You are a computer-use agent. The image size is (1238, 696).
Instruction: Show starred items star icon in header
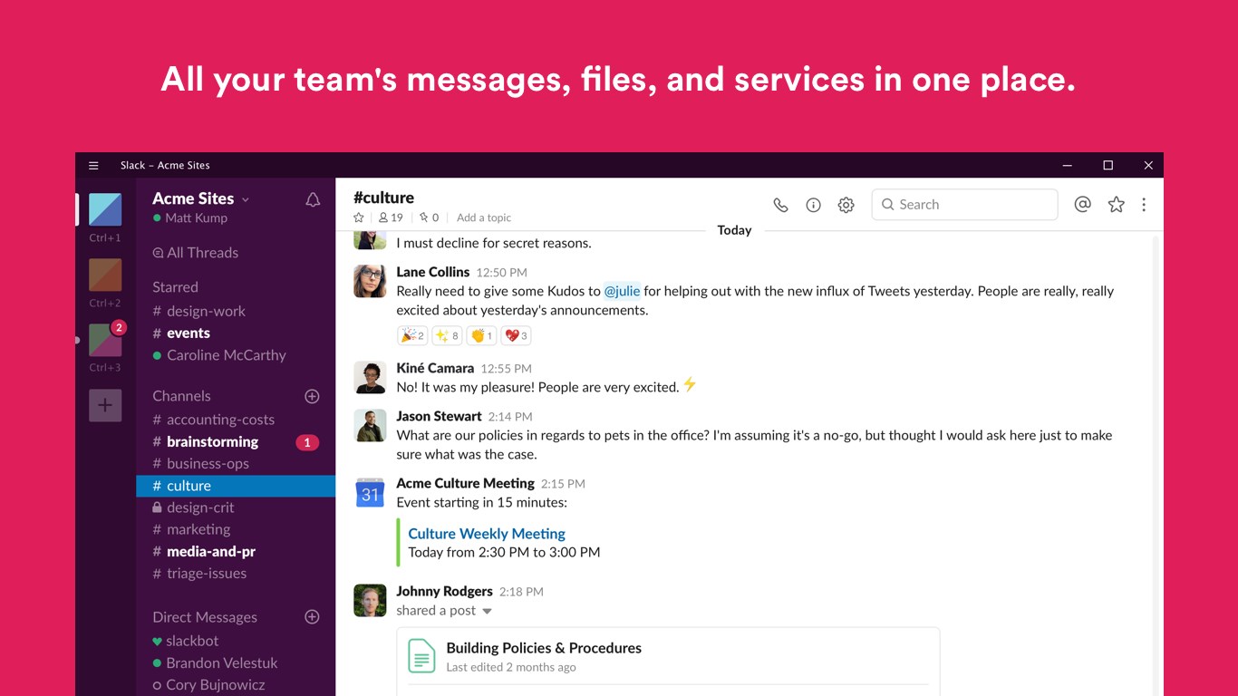point(1117,205)
